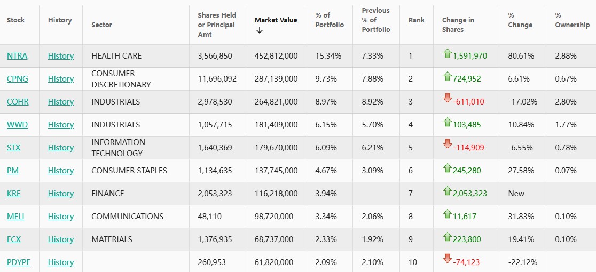Open the MELI ticker link
Viewport: 596px width, 272px height.
coord(15,217)
